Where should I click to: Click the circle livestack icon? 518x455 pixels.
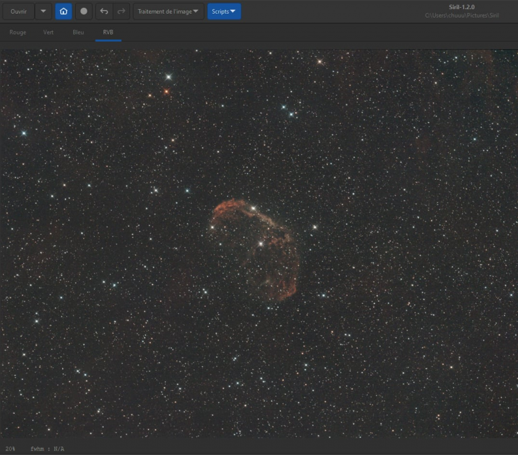click(x=84, y=12)
